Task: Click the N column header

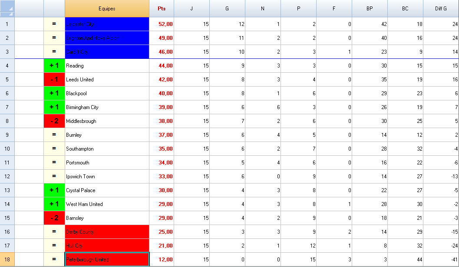Action: pos(263,9)
